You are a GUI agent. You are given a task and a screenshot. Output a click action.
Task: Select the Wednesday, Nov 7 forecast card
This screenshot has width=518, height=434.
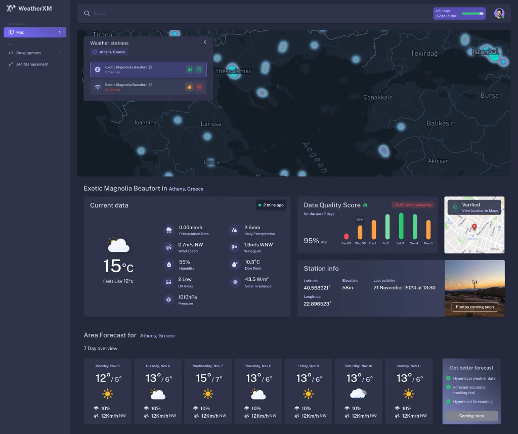[208, 392]
